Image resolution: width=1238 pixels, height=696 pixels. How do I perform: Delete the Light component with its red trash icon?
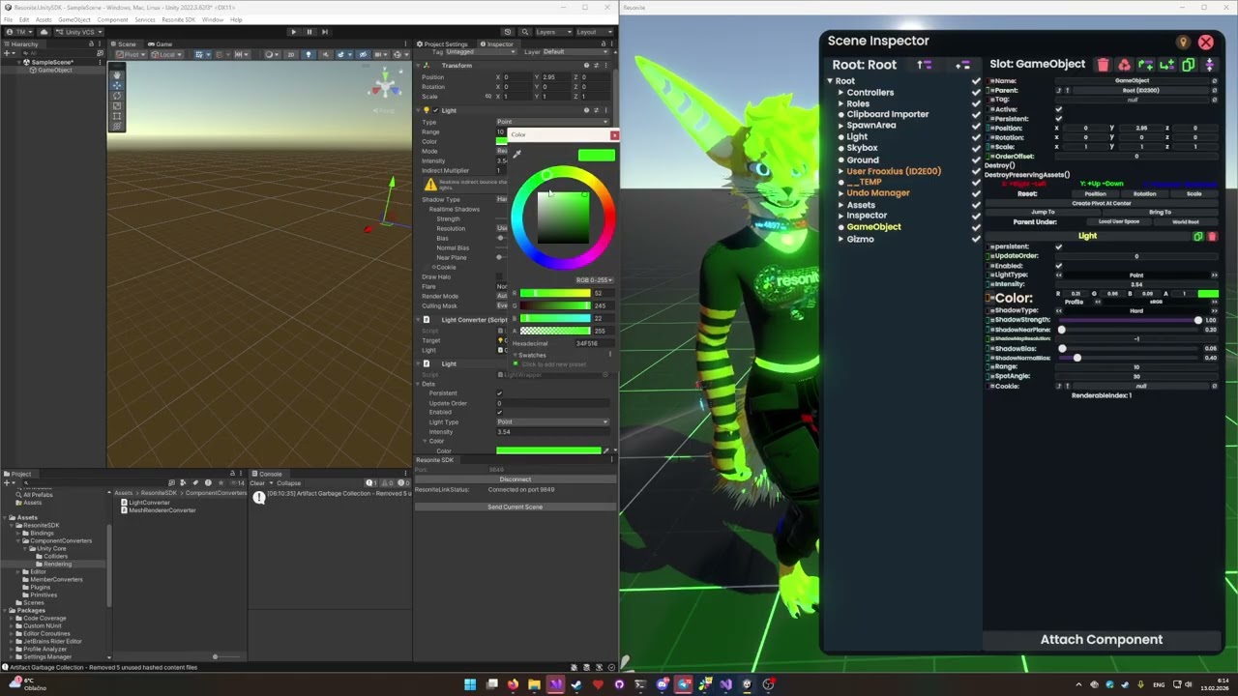pos(1211,236)
